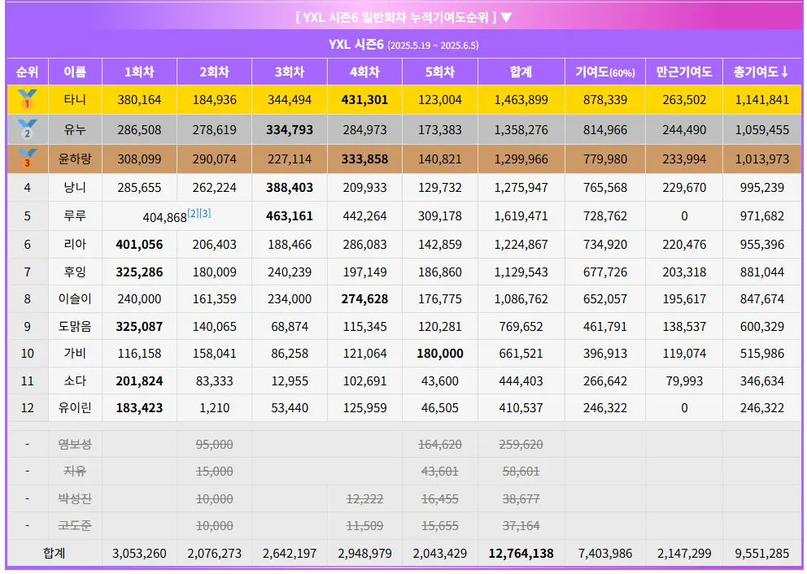Viewport: 807px width, 574px height.
Task: Click 유이린's bold value 183,423
Action: (139, 408)
